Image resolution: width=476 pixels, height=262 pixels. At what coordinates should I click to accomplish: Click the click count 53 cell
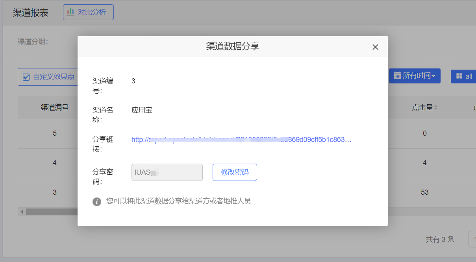[424, 192]
